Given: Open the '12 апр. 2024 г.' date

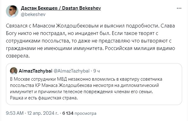Looking at the screenshot, I should click(x=43, y=113).
